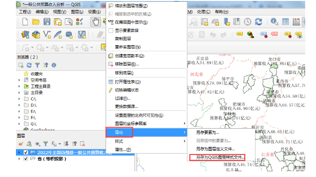Expand the 省（等积投影）layer legend
Image resolution: width=316 pixels, height=177 pixels.
click(x=19, y=159)
